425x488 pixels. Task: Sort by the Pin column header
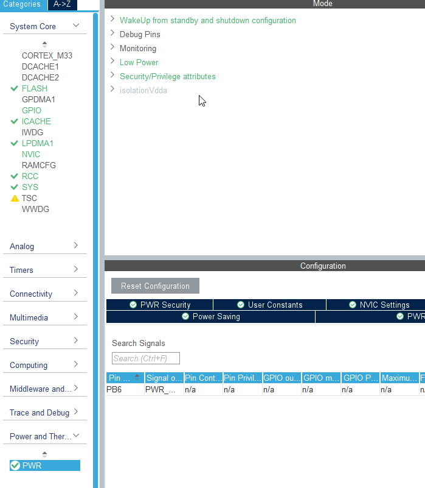click(125, 378)
